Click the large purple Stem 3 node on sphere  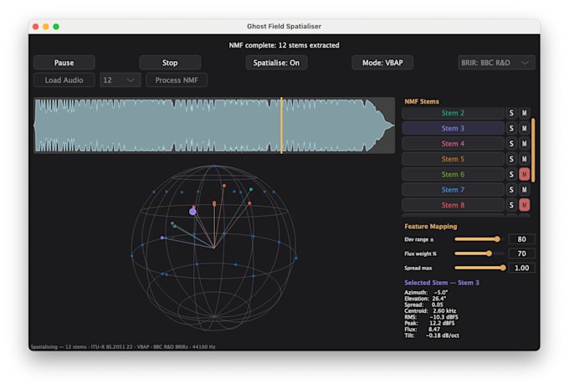point(192,212)
